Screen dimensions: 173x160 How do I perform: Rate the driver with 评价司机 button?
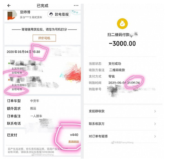pos(44,38)
